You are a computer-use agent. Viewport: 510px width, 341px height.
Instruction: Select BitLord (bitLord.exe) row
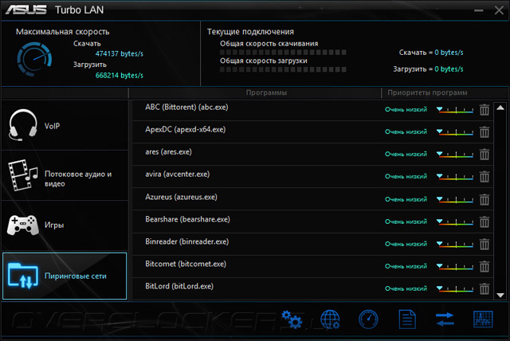coord(312,288)
